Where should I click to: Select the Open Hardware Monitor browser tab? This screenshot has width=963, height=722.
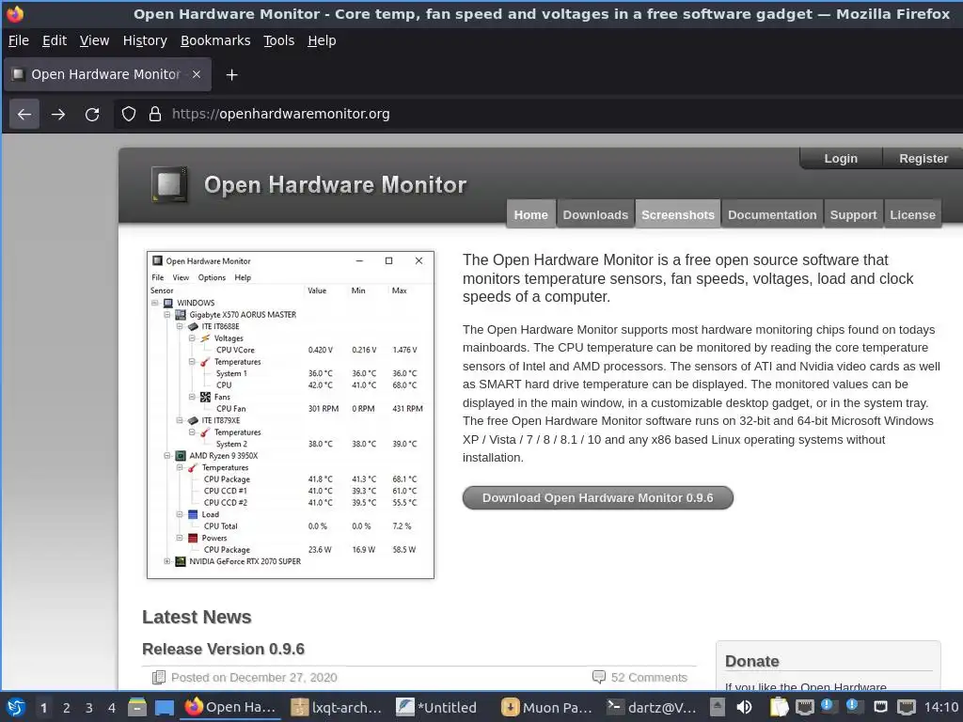[x=107, y=74]
